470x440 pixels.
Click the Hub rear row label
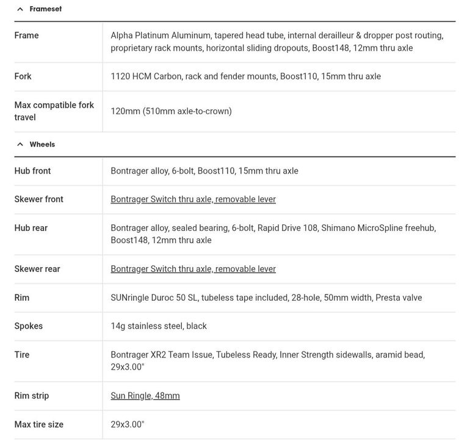[31, 228]
